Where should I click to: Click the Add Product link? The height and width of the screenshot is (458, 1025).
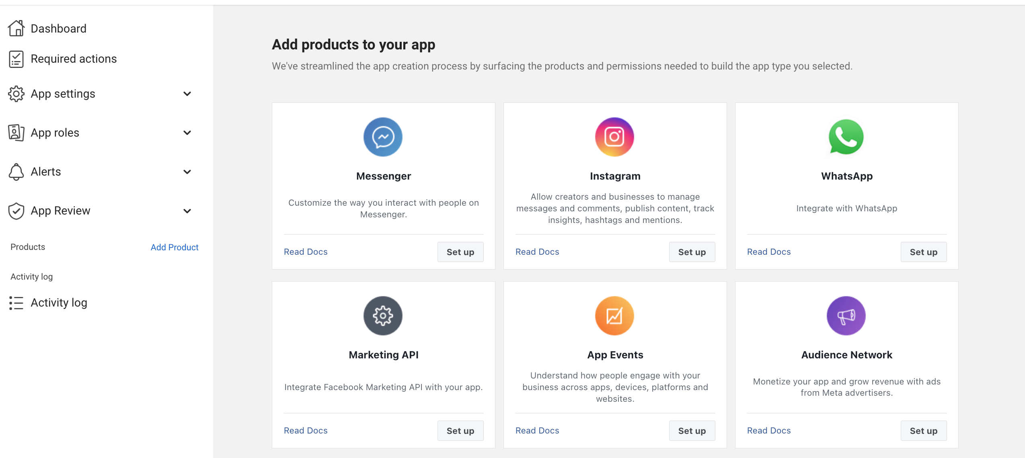pyautogui.click(x=175, y=247)
